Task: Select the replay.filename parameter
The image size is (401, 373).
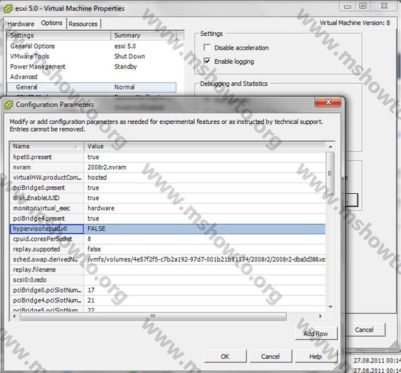Action: 47,269
